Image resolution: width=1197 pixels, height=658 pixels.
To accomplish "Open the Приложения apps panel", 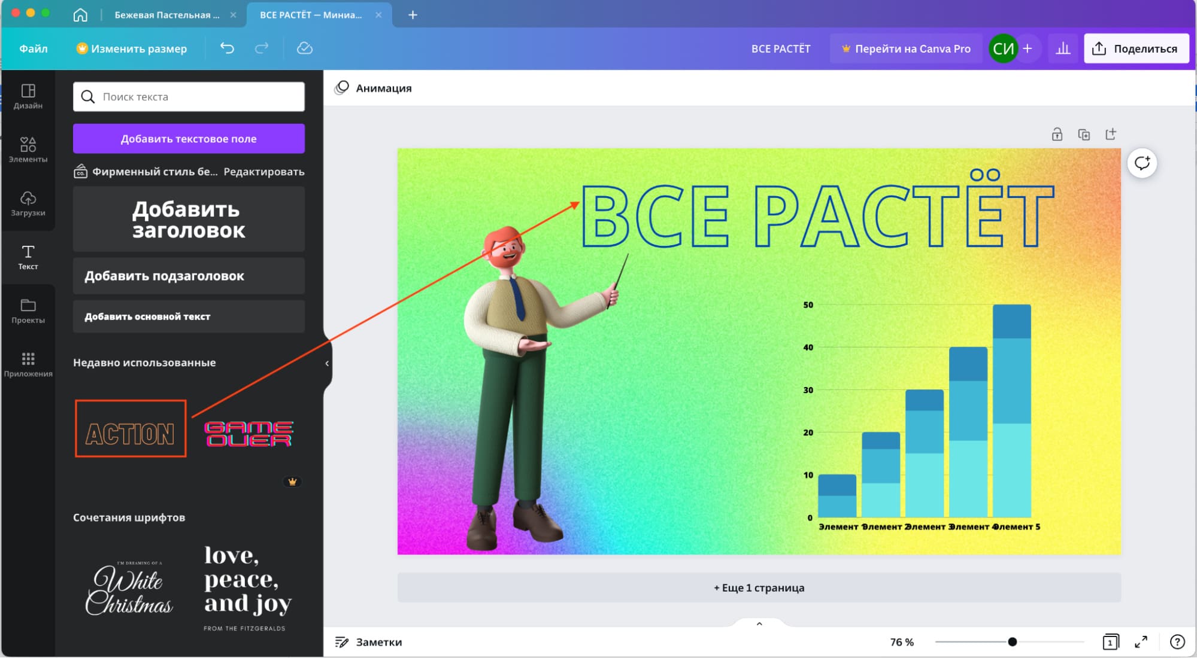I will 28,364.
